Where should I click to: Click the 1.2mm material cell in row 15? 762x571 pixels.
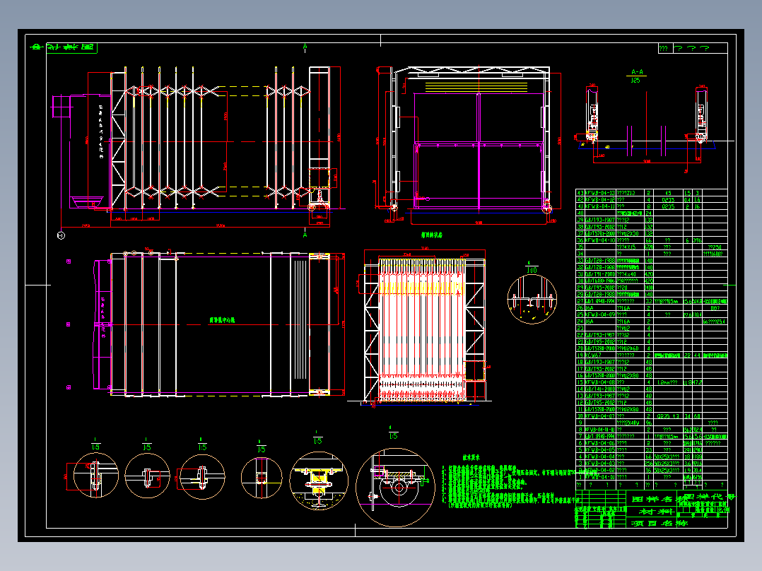point(668,382)
